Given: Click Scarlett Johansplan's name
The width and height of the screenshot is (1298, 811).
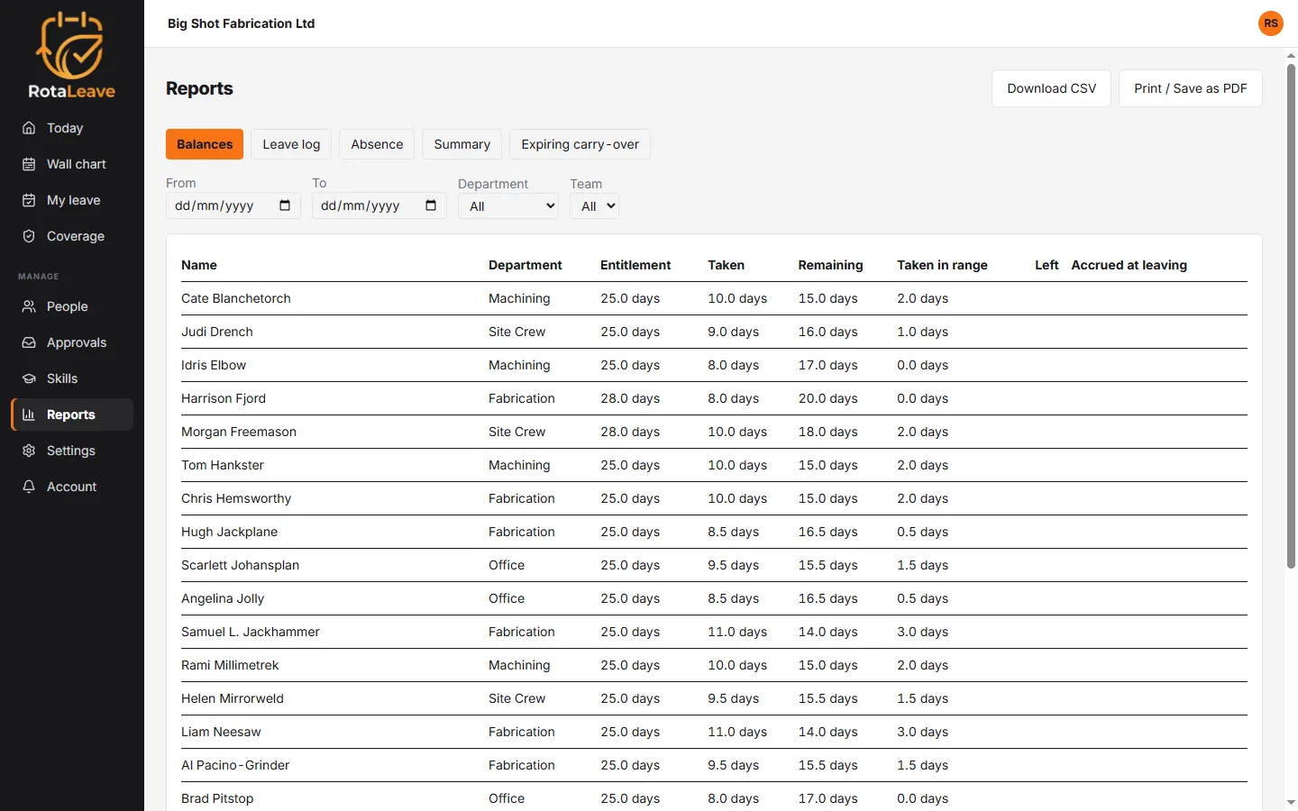Looking at the screenshot, I should tap(240, 565).
